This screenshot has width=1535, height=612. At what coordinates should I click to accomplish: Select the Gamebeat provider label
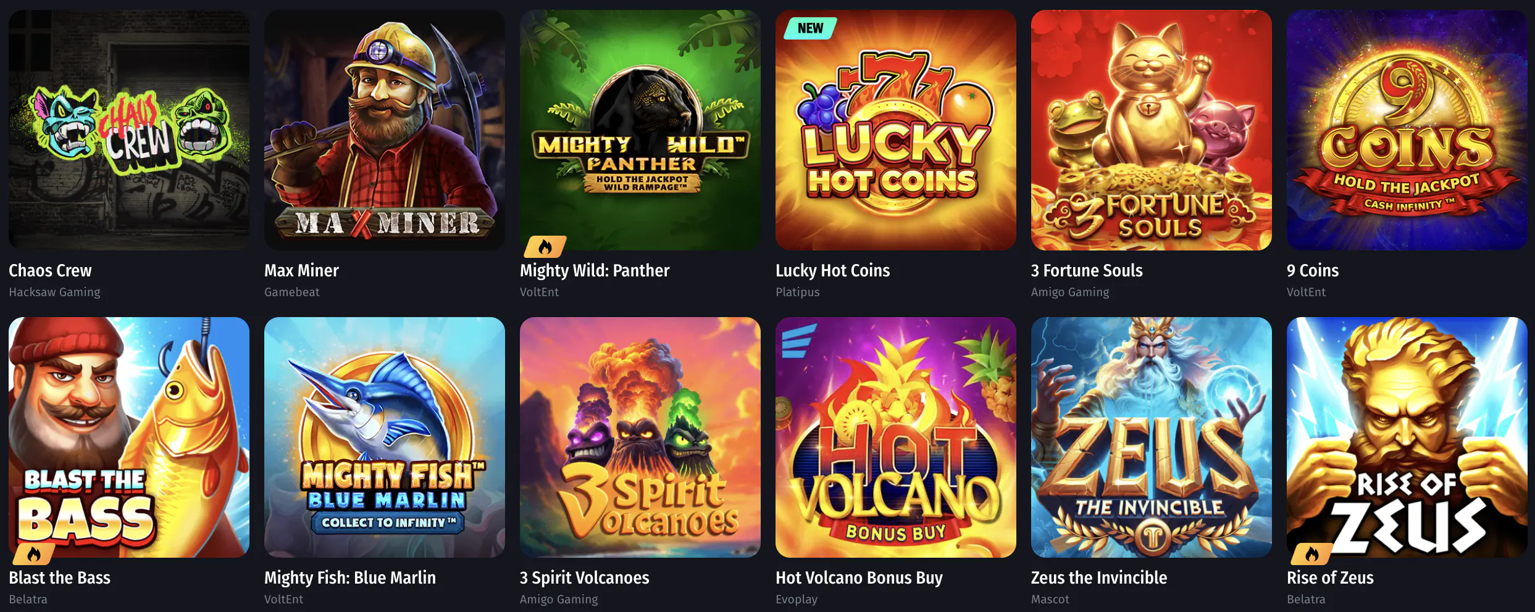coord(292,292)
